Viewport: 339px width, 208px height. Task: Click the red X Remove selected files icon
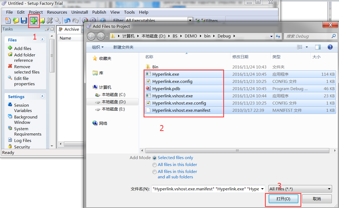[10, 66]
